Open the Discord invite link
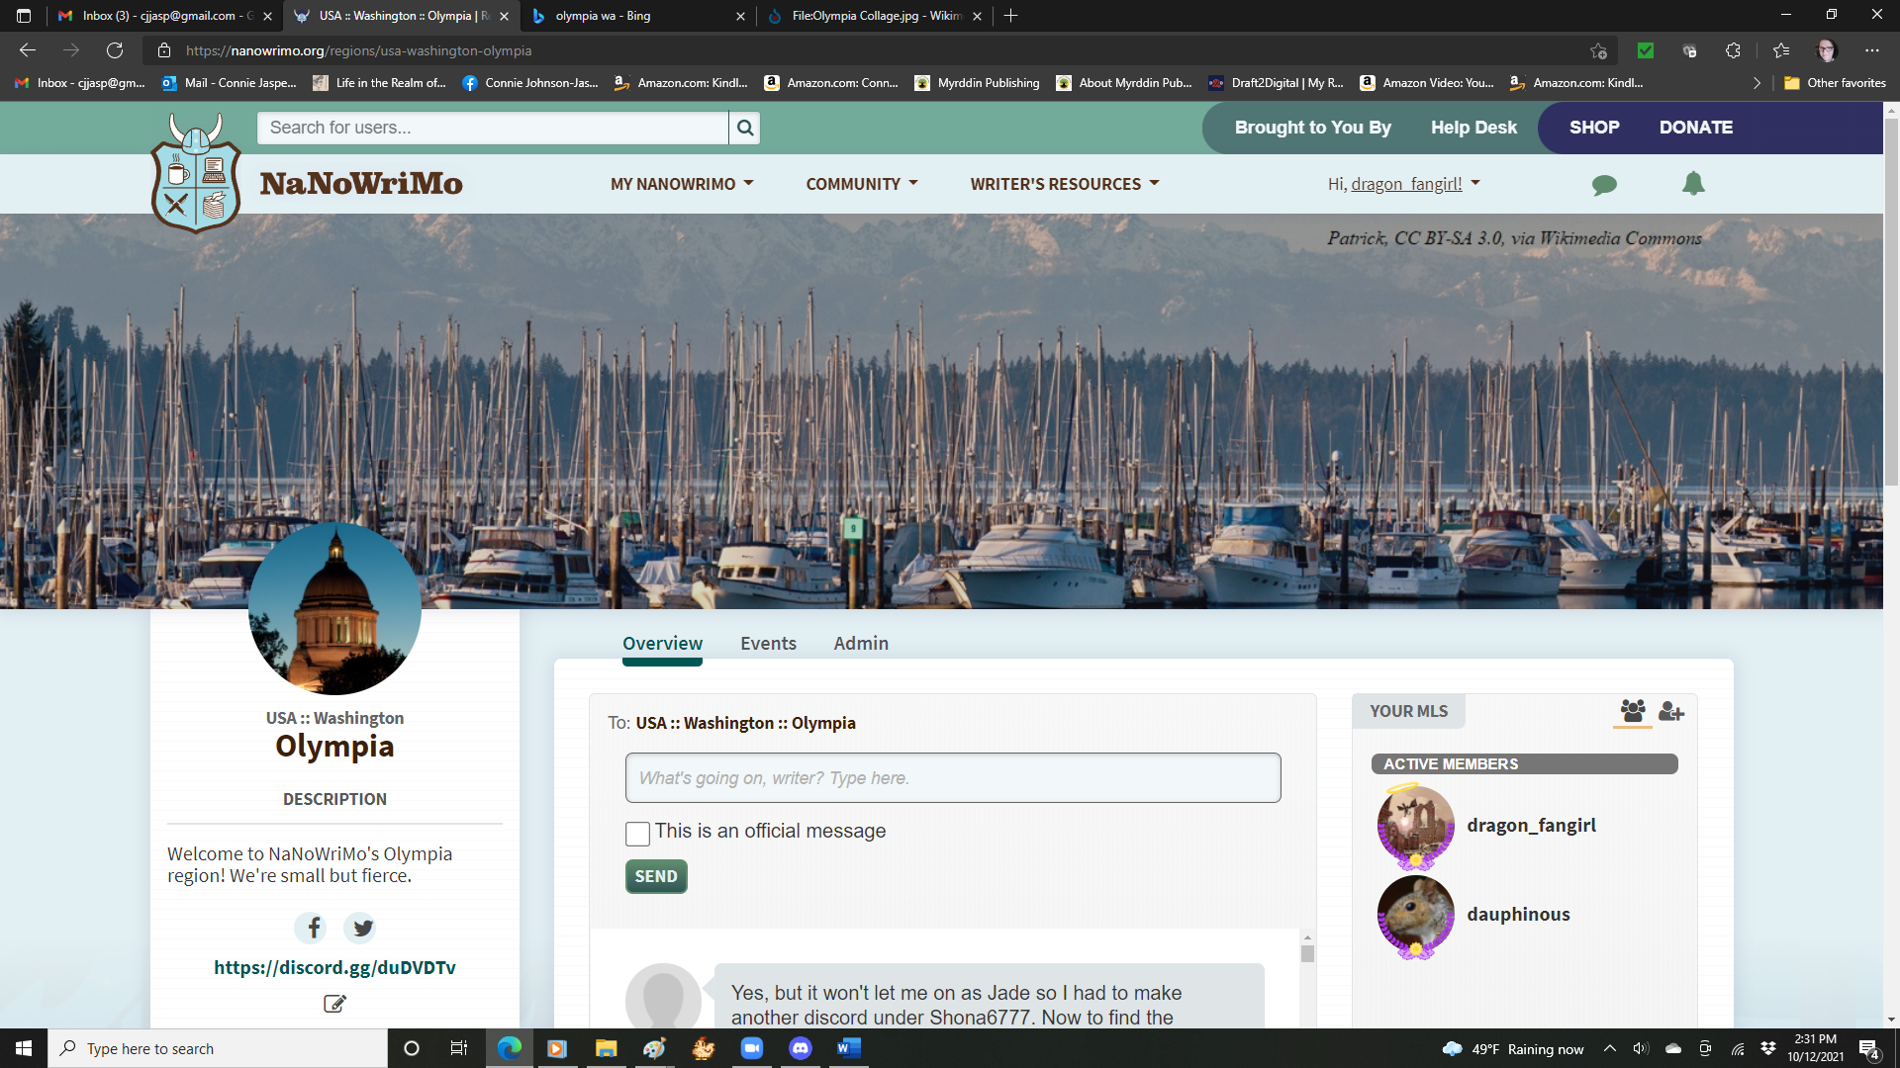The width and height of the screenshot is (1900, 1068). pos(334,967)
